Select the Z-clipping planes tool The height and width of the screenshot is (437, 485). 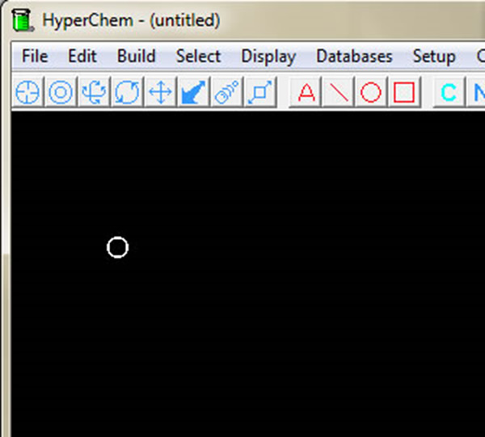point(259,93)
